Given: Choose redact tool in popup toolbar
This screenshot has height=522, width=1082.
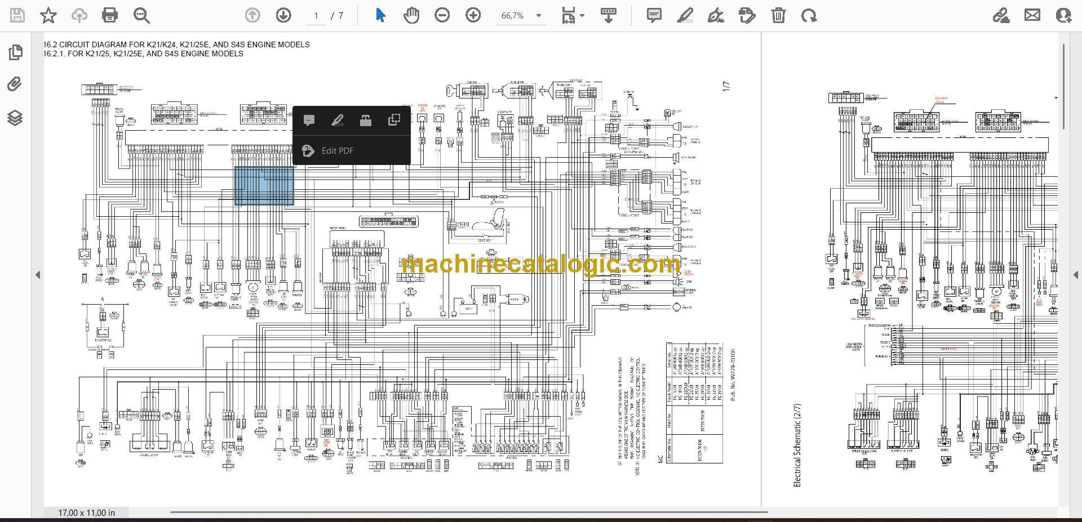Looking at the screenshot, I should point(366,120).
